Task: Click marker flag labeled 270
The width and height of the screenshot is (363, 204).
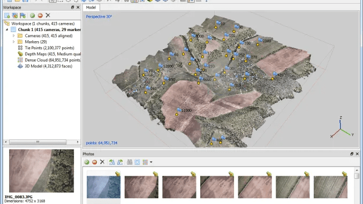Action: [248, 56]
